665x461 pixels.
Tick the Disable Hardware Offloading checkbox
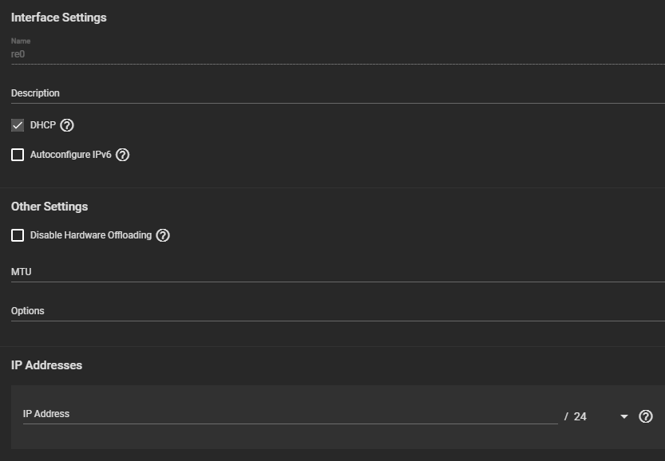click(18, 235)
